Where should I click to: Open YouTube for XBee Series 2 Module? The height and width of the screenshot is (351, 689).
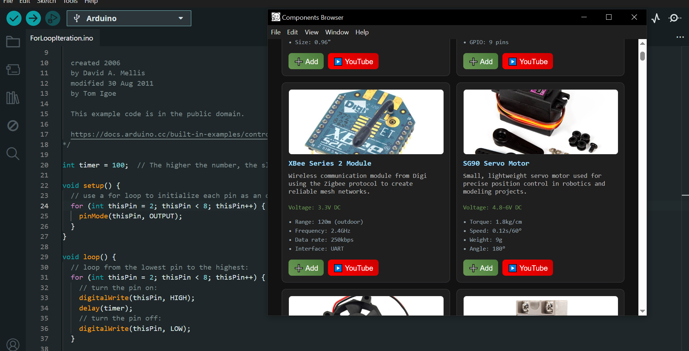(353, 268)
